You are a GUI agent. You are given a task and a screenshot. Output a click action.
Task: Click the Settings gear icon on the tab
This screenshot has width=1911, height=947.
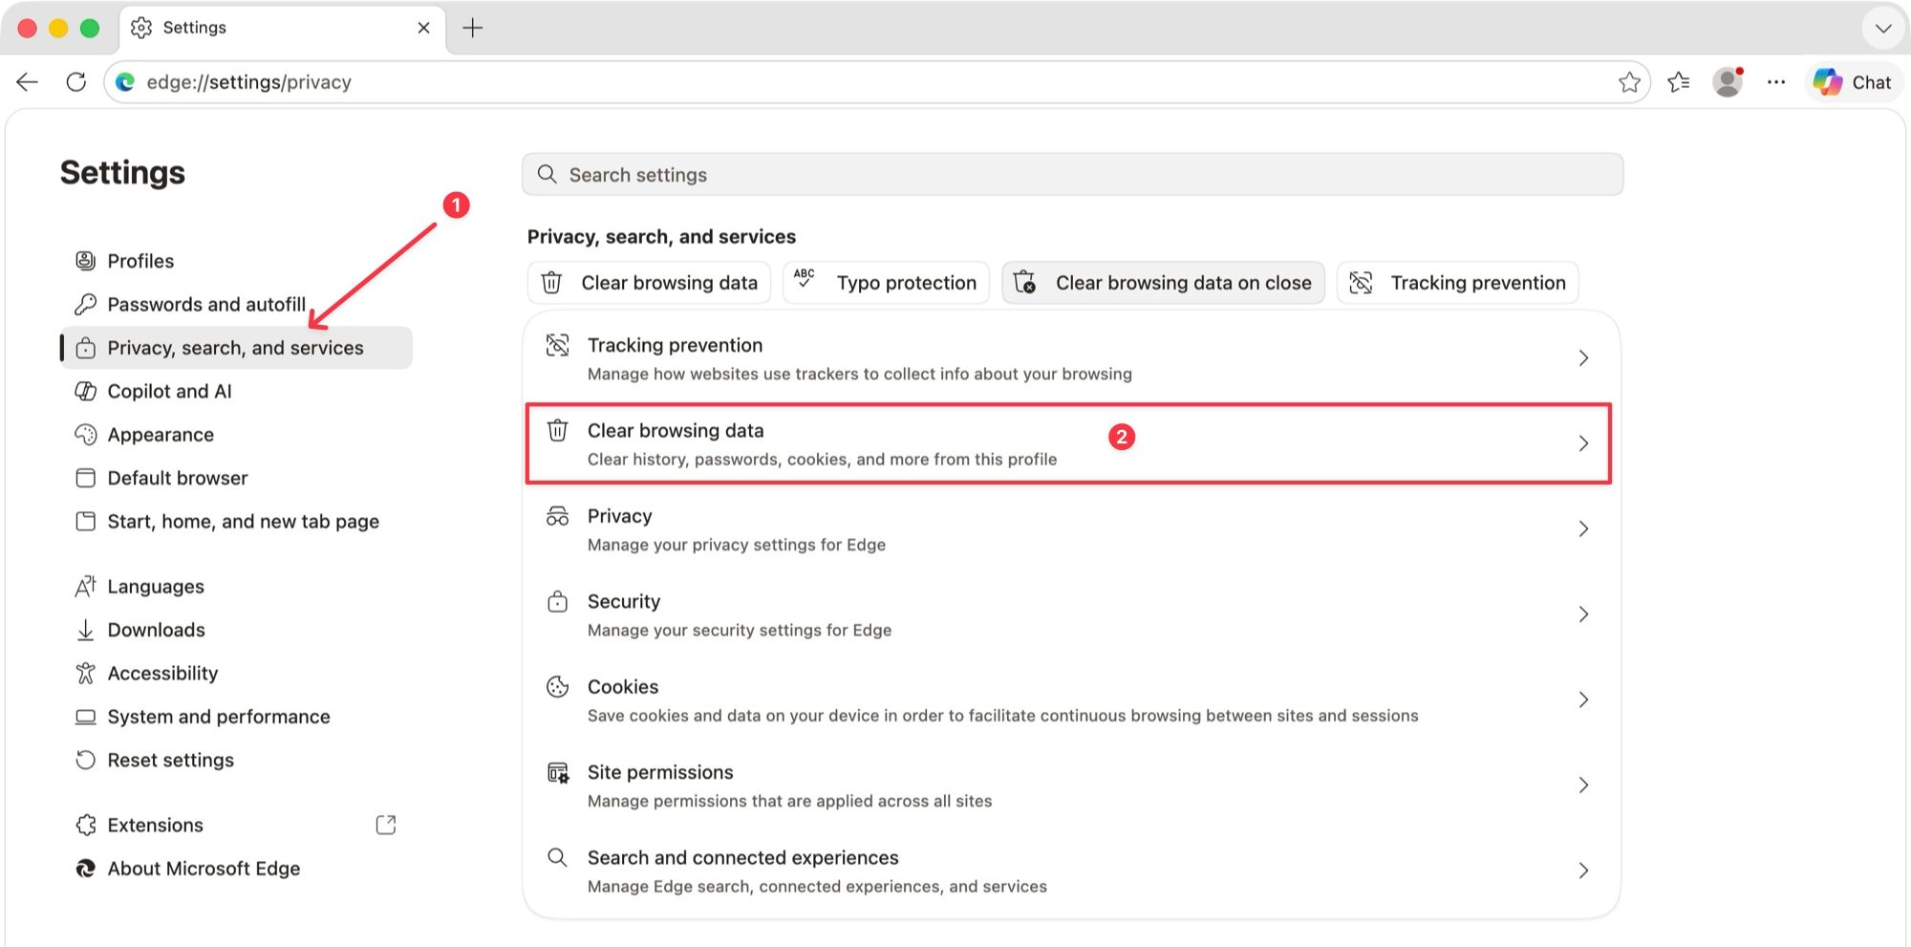141,28
